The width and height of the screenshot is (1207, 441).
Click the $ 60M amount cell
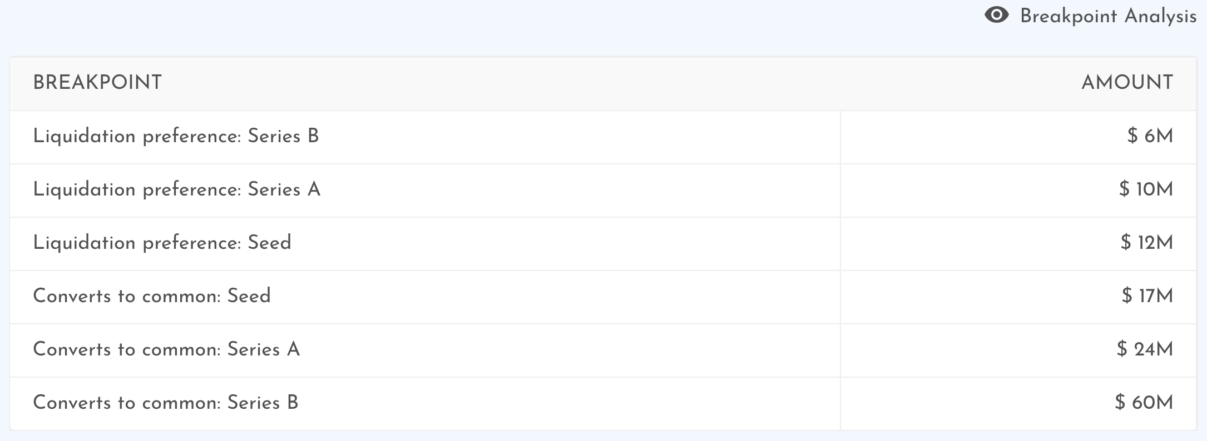[1018, 403]
